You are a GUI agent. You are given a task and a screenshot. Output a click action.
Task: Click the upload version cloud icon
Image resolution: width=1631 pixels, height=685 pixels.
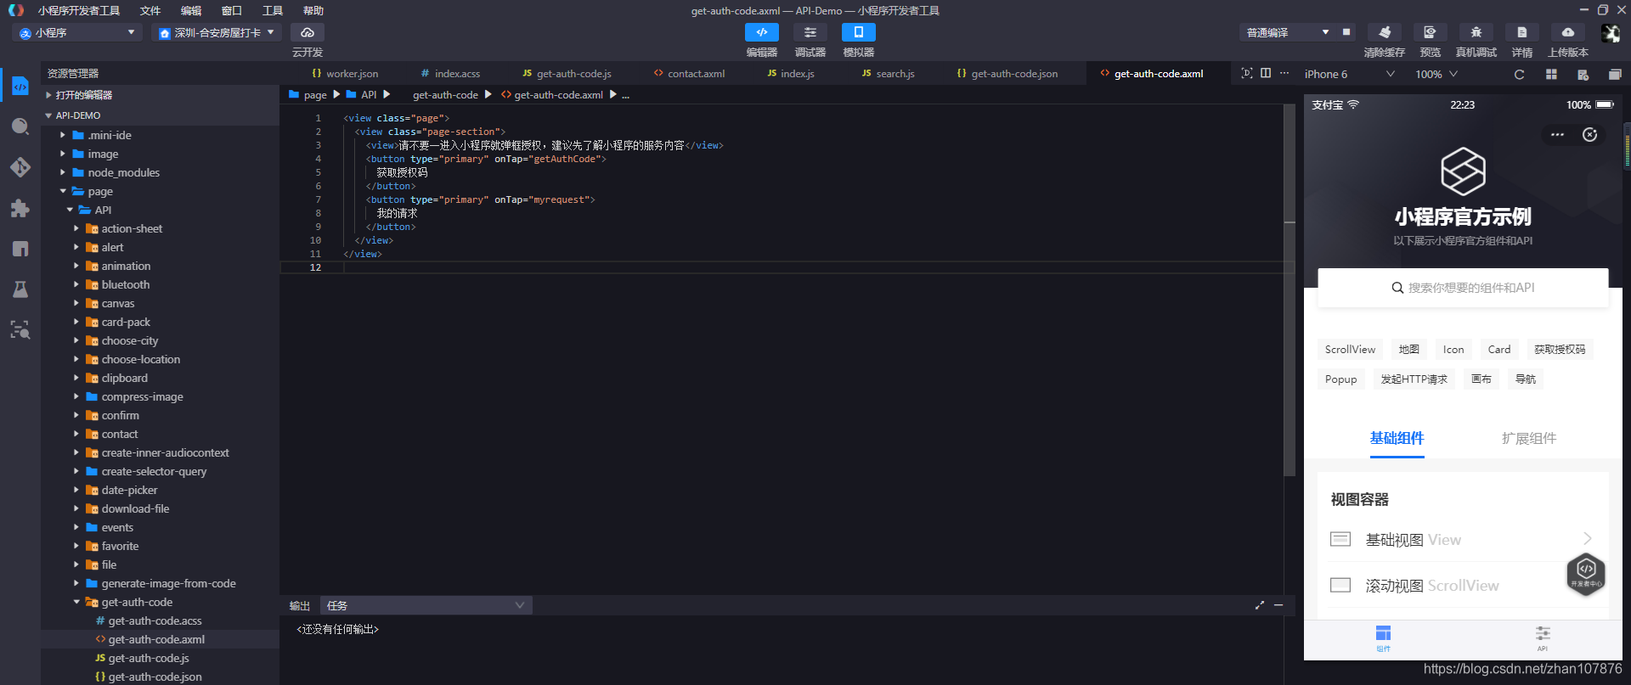(x=1568, y=32)
